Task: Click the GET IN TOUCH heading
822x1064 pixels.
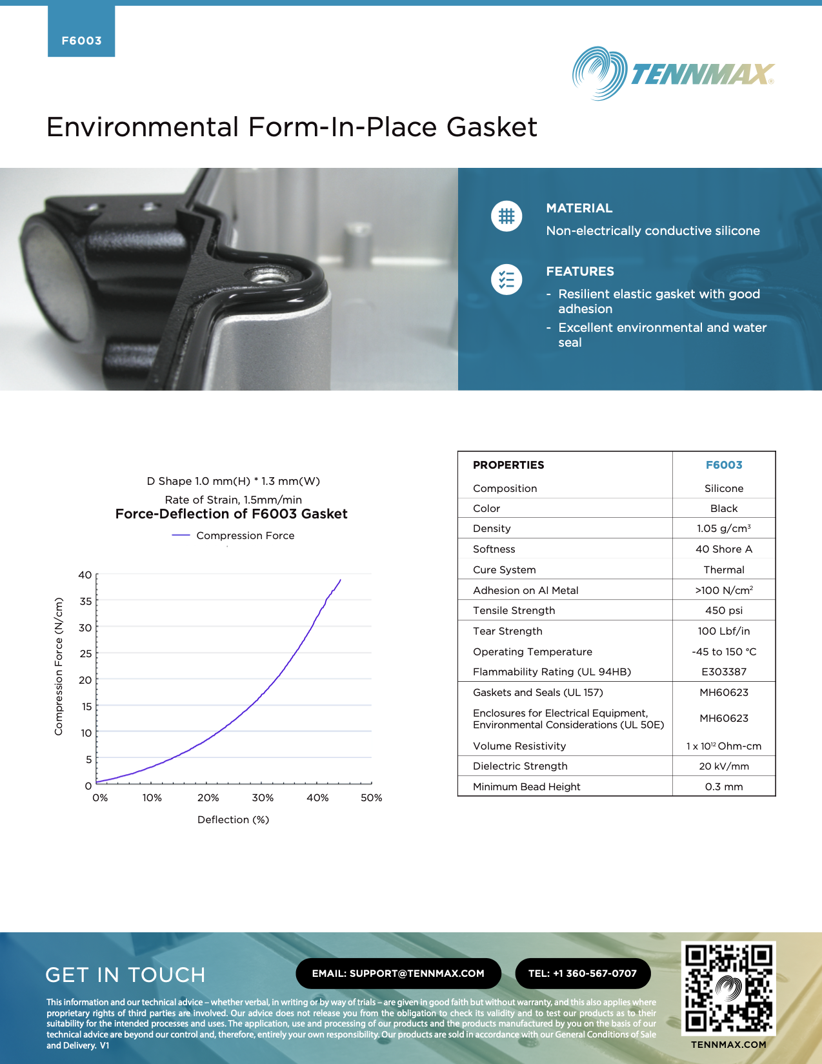Action: point(125,975)
